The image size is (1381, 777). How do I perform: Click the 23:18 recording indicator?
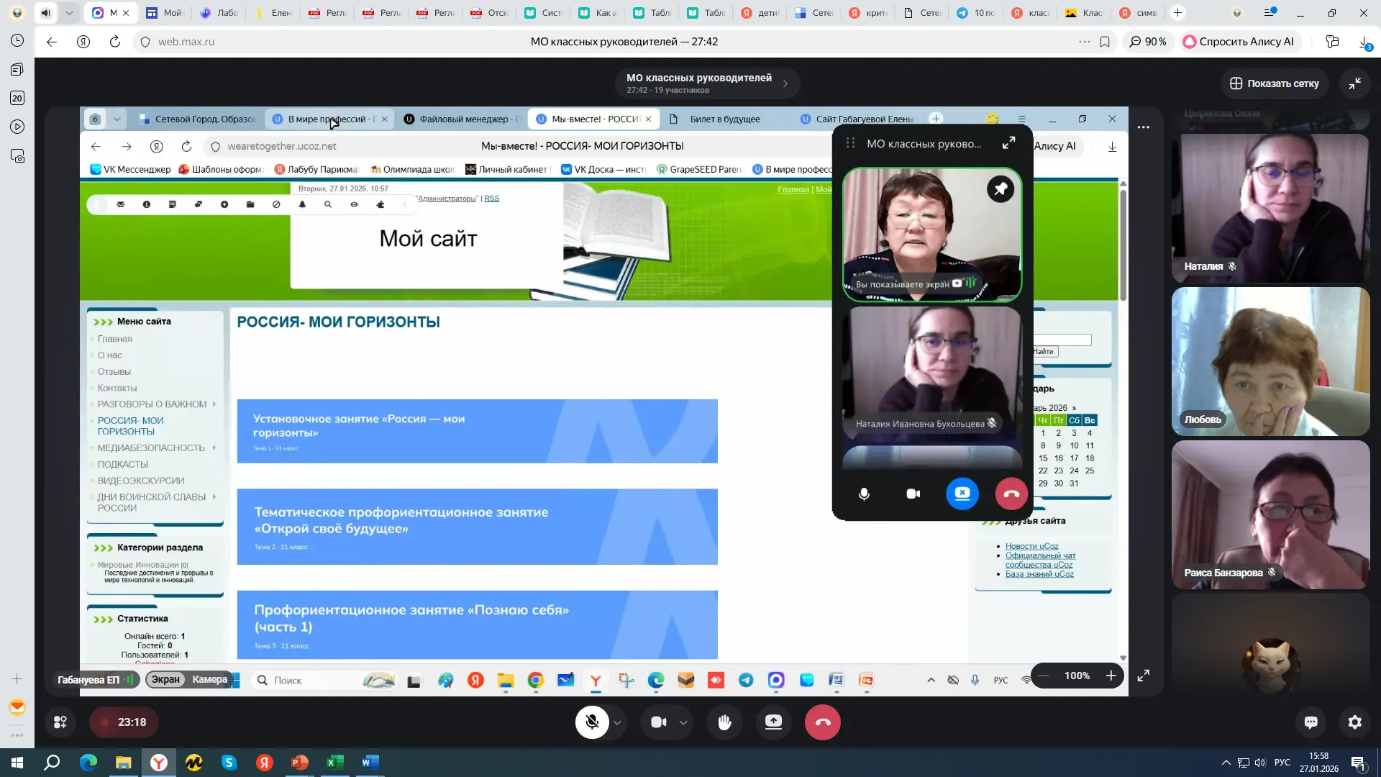click(x=124, y=722)
